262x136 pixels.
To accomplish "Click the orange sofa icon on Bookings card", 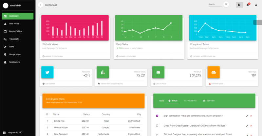I will pyautogui.click(x=214, y=72).
